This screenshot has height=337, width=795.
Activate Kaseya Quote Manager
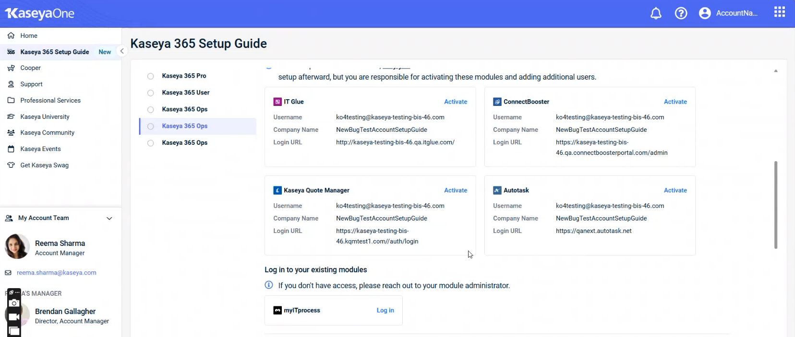[456, 190]
